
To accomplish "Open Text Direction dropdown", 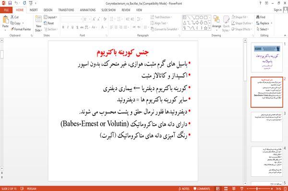I will [x=161, y=17].
